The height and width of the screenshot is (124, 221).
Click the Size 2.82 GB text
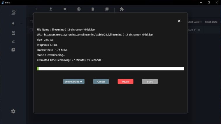45,40
